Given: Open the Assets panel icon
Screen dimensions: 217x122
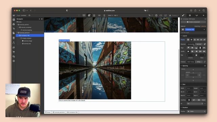Looking at the screenshot, I should pos(14,57).
